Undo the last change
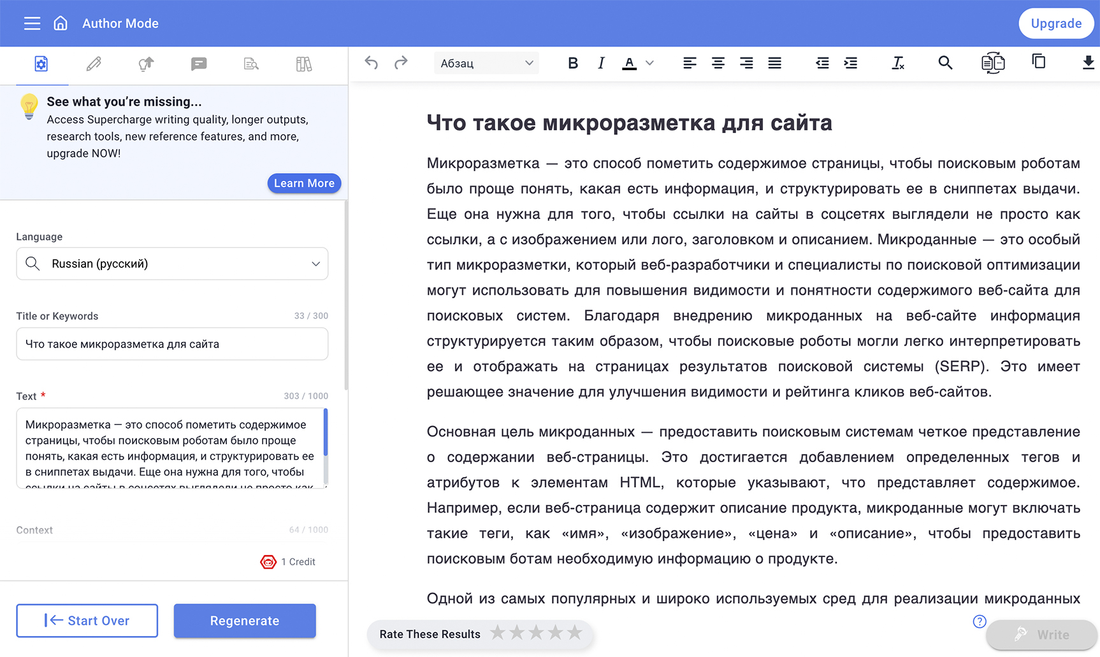This screenshot has height=657, width=1100. [x=372, y=62]
